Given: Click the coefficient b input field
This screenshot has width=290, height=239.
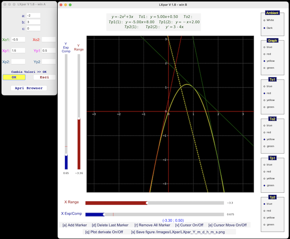Looking at the screenshot, I should point(33,22).
